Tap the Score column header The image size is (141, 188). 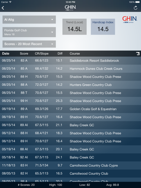(24, 54)
